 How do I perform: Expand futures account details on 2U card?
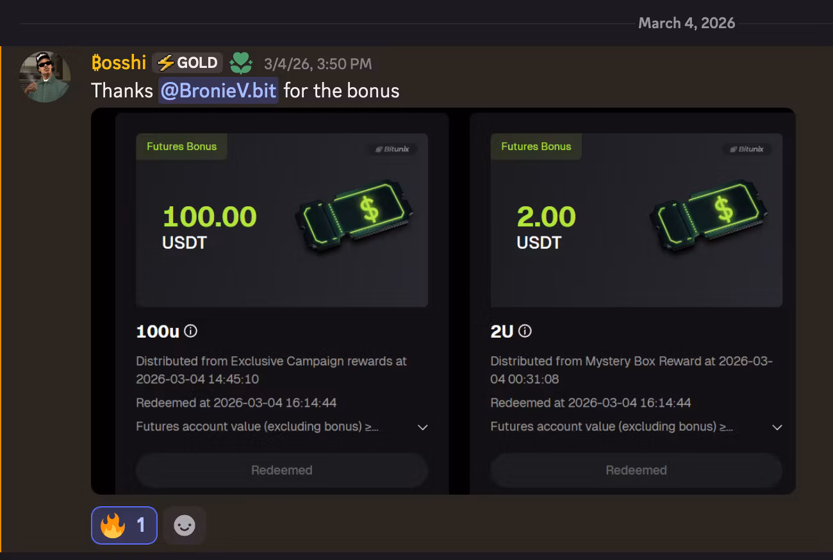[777, 427]
